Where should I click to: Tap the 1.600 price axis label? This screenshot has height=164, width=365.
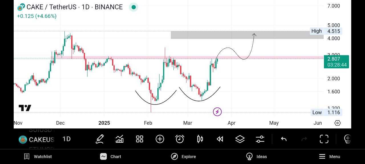tap(334, 92)
